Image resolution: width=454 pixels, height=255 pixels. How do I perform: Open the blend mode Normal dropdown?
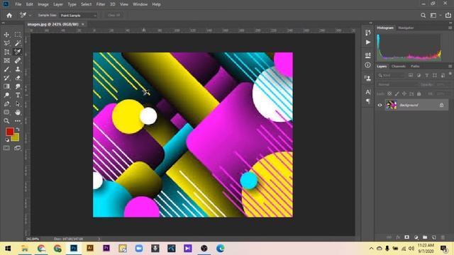(397, 85)
